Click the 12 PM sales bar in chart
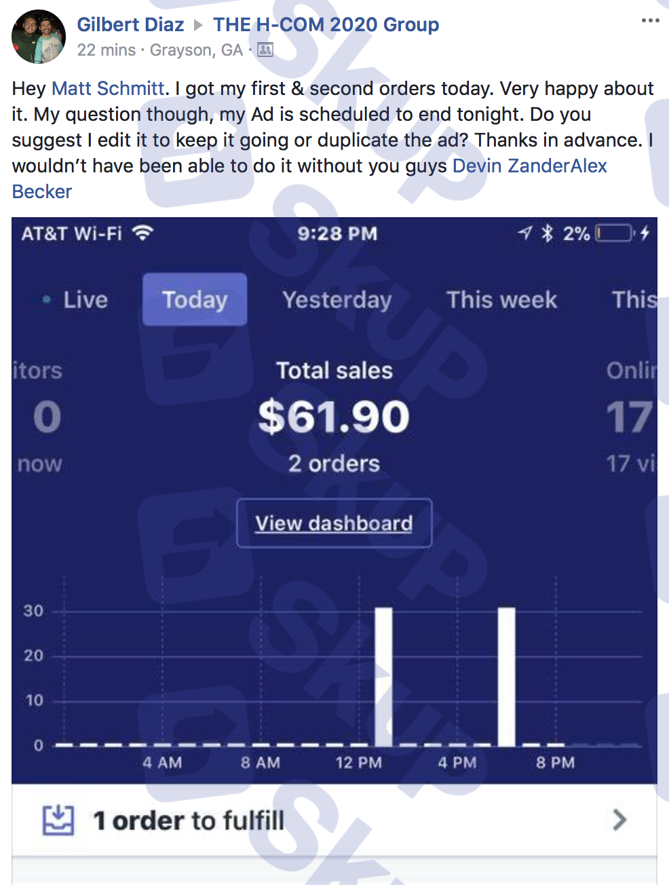The height and width of the screenshot is (885, 669). point(384,677)
